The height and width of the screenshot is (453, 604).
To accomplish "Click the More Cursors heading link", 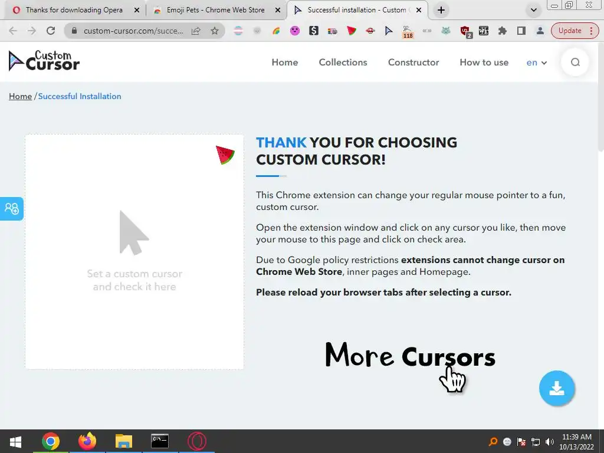I will pyautogui.click(x=411, y=356).
